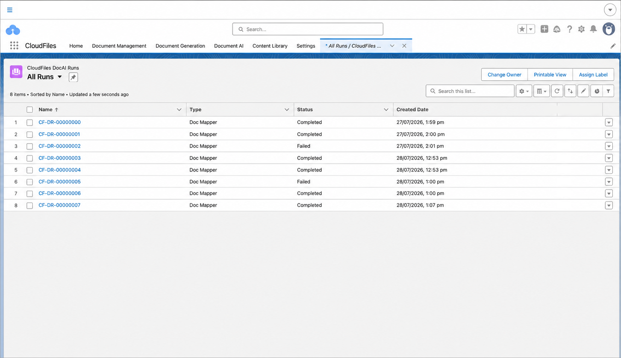Close the All Runs tab

(x=404, y=46)
